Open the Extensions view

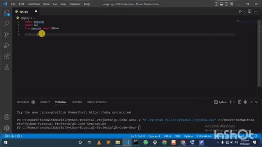point(7,56)
